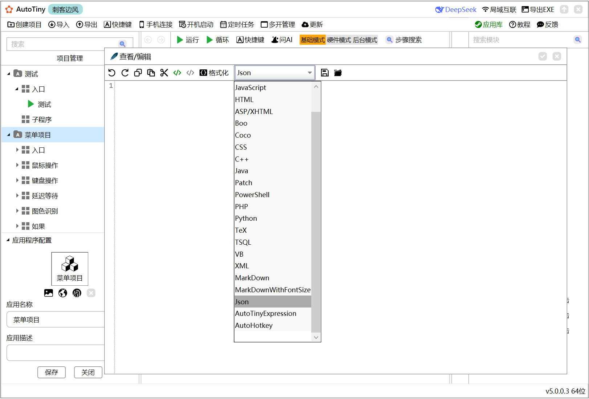Image resolution: width=589 pixels, height=399 pixels.
Task: Click the 关闭 button
Action: [88, 372]
